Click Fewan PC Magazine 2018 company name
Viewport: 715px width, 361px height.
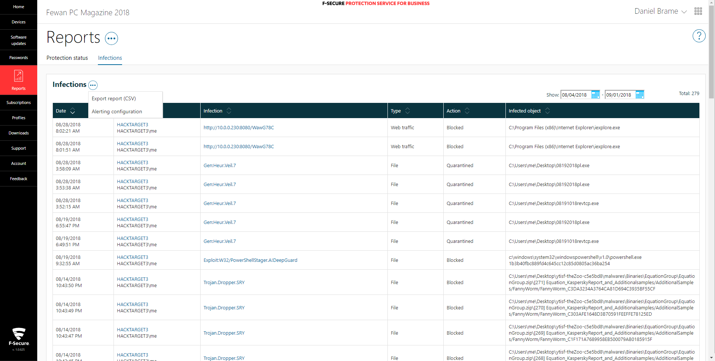88,13
